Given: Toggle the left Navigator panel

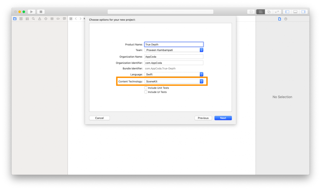Looking at the screenshot, I should (x=287, y=12).
